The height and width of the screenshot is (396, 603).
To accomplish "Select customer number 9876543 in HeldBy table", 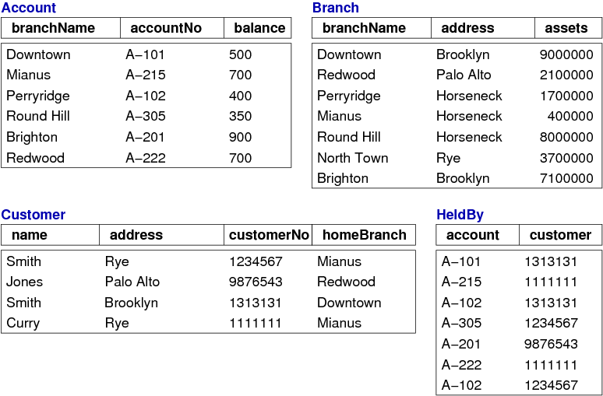I will [551, 344].
